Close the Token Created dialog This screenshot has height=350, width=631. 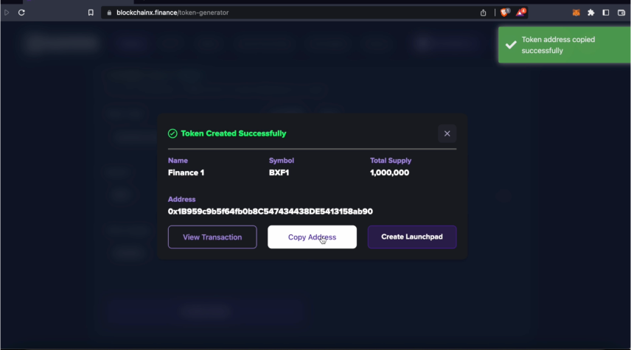coord(447,133)
